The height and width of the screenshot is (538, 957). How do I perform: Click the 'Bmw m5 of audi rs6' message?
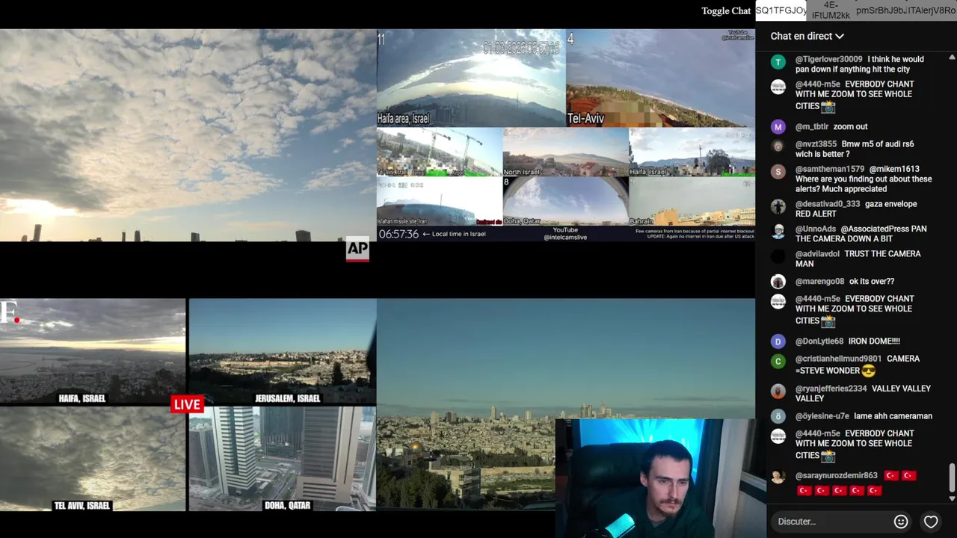[x=855, y=149]
